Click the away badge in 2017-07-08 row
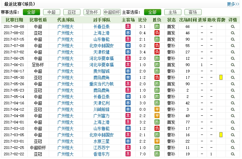 coord(128,46)
